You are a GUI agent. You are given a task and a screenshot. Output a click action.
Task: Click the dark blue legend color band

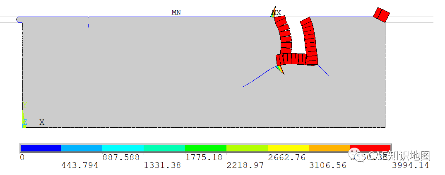(41, 148)
